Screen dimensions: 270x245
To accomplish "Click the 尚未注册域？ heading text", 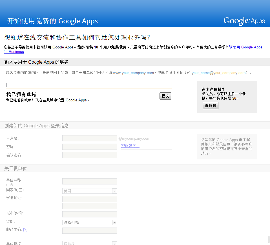I will 213,89.
